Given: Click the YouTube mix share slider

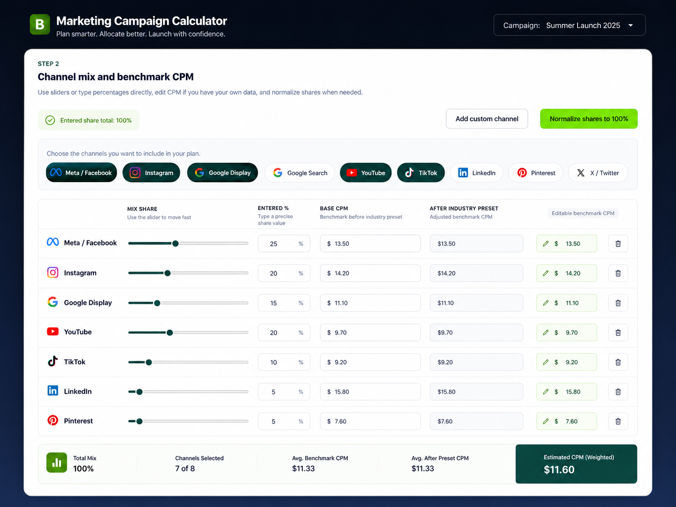Looking at the screenshot, I should [x=188, y=332].
